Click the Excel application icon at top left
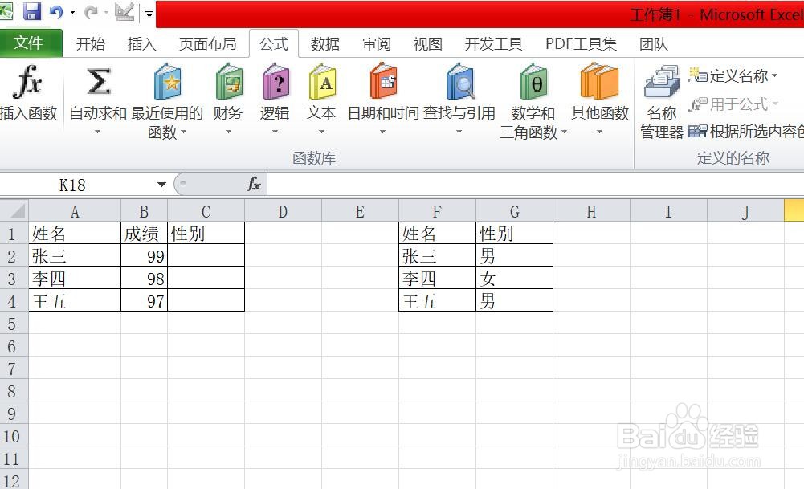 [6, 10]
